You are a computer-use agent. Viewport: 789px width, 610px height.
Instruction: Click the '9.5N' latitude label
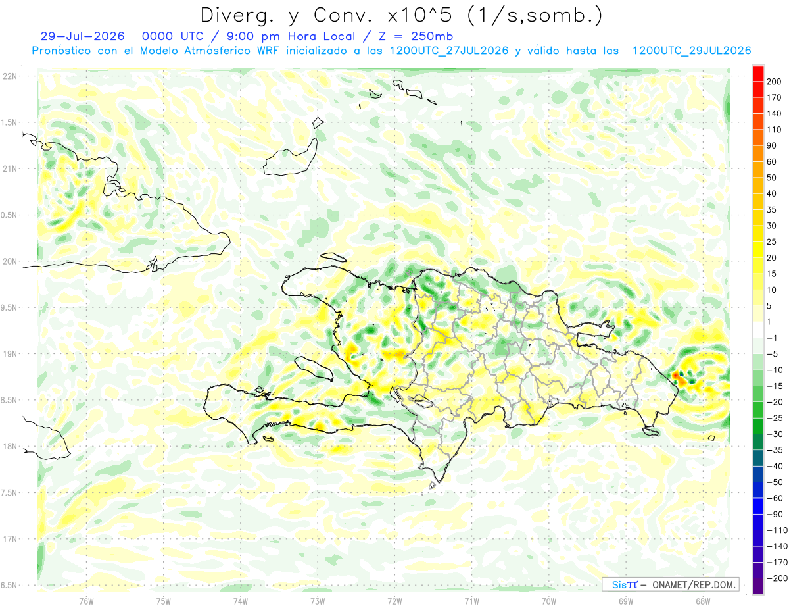9,307
